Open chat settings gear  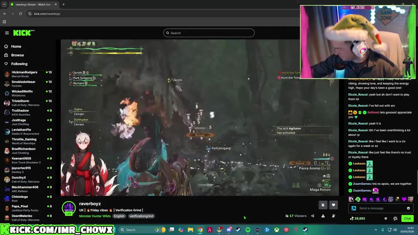(x=386, y=218)
